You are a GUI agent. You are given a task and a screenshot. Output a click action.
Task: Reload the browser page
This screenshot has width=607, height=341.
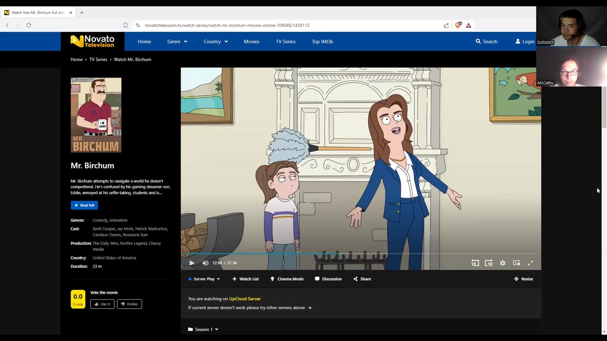[x=28, y=25]
